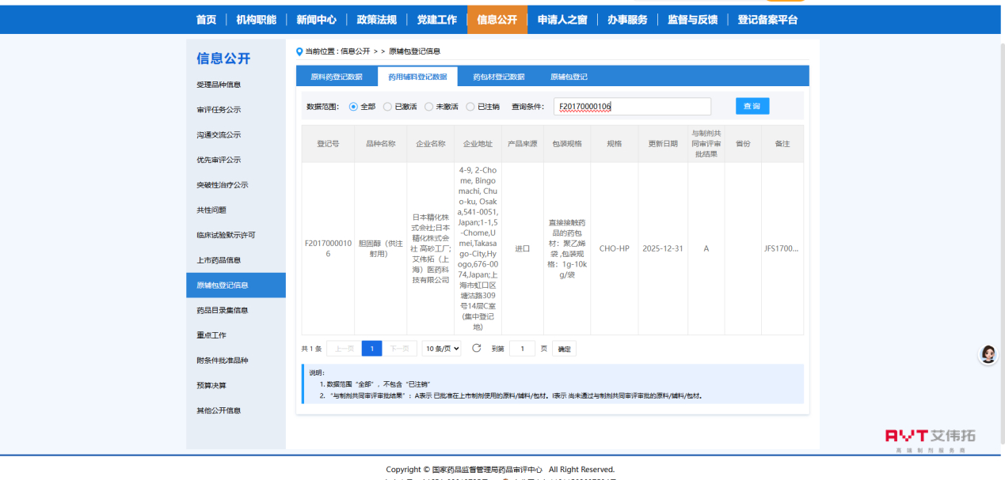This screenshot has width=1005, height=480.
Task: Click the 更新日期 column header
Action: (x=663, y=144)
